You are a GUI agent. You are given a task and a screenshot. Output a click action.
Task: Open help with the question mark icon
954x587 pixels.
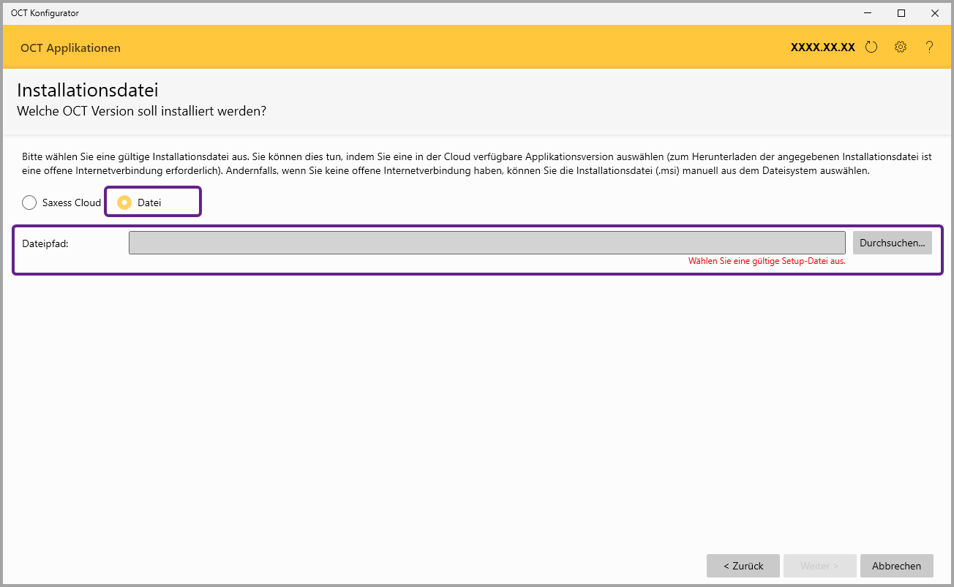(930, 48)
